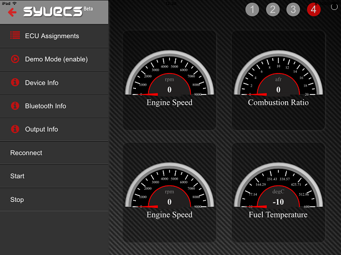Screen dimensions: 341x255
Task: Click the Demo Mode play icon
Action: pos(15,59)
